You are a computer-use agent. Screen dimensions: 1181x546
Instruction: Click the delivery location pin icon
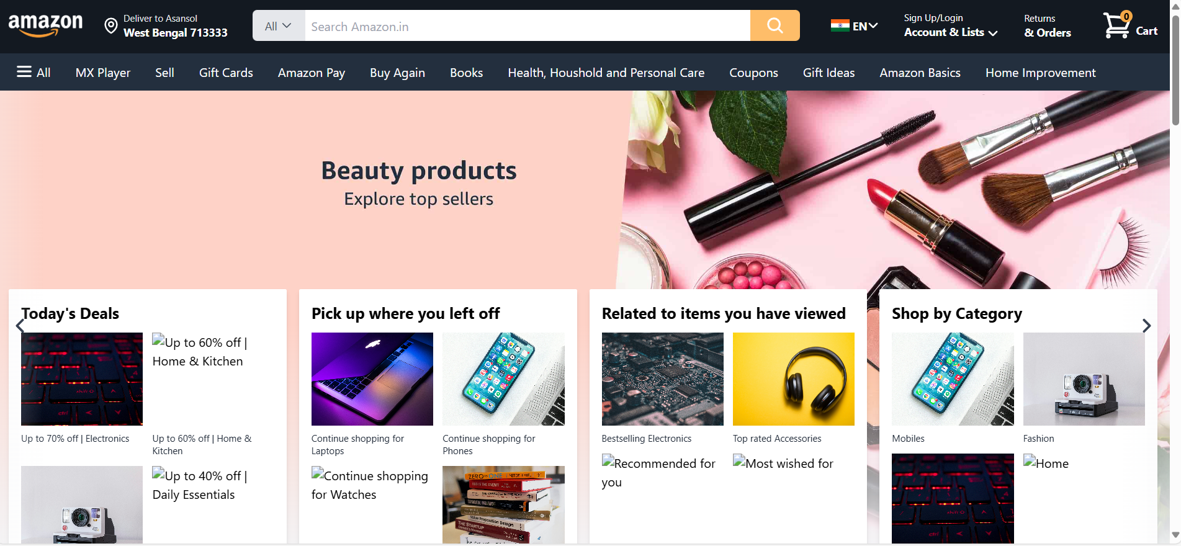111,26
